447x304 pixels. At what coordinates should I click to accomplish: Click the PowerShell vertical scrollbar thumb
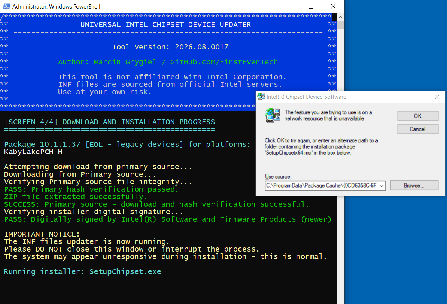(x=340, y=25)
